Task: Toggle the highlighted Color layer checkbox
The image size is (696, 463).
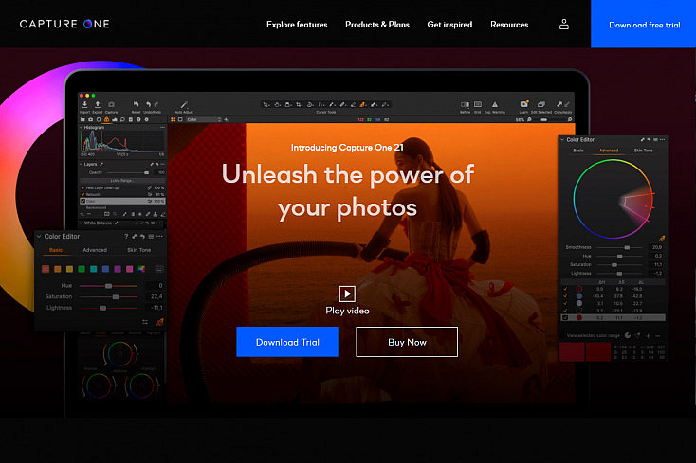Action: coord(83,201)
